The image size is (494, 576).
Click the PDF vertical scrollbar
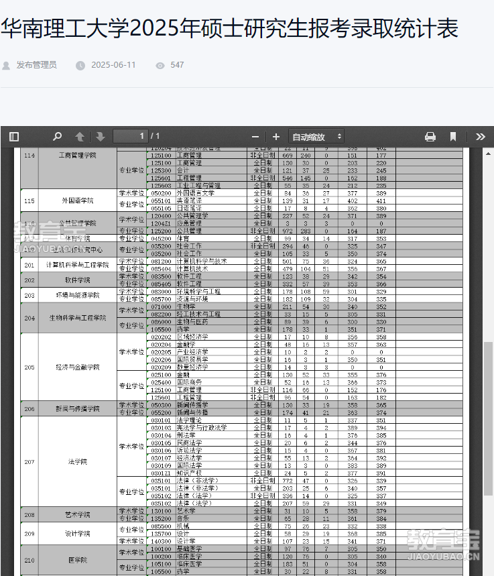(489, 402)
